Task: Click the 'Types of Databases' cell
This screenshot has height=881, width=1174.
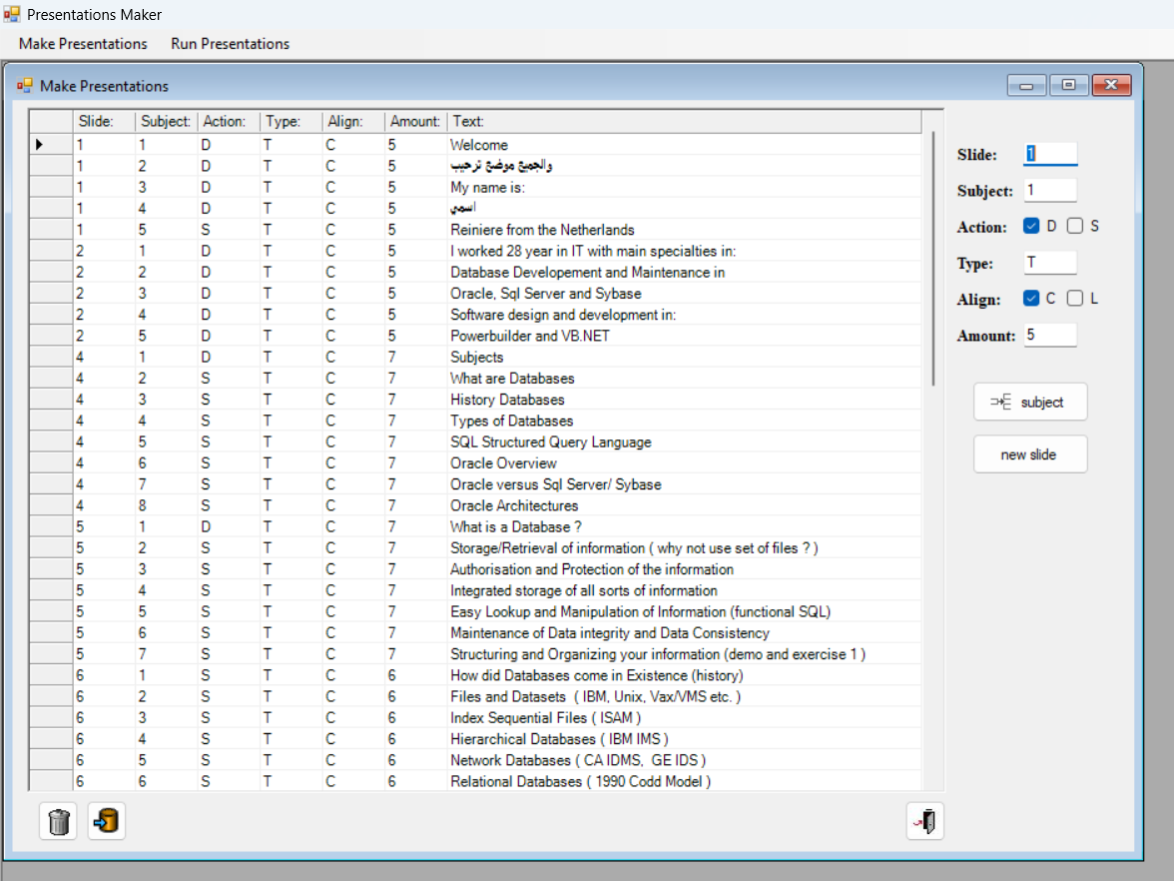Action: [685, 421]
